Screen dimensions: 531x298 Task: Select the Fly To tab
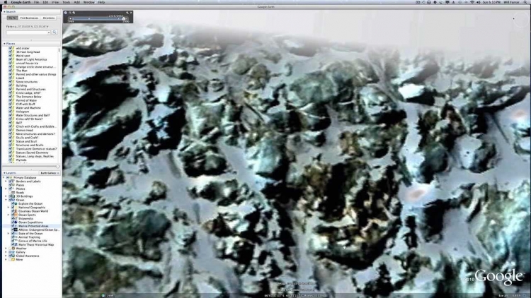tap(12, 18)
